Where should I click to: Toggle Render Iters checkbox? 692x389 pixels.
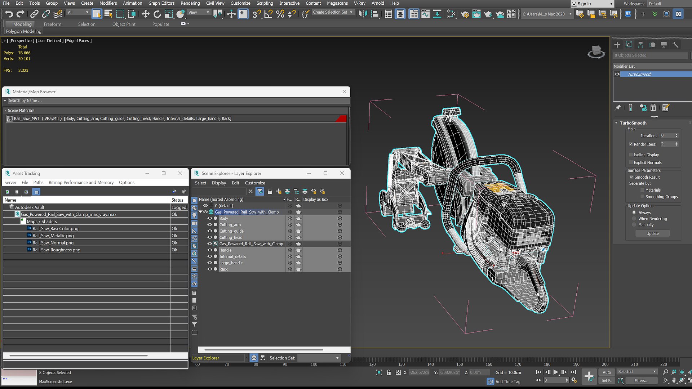631,144
